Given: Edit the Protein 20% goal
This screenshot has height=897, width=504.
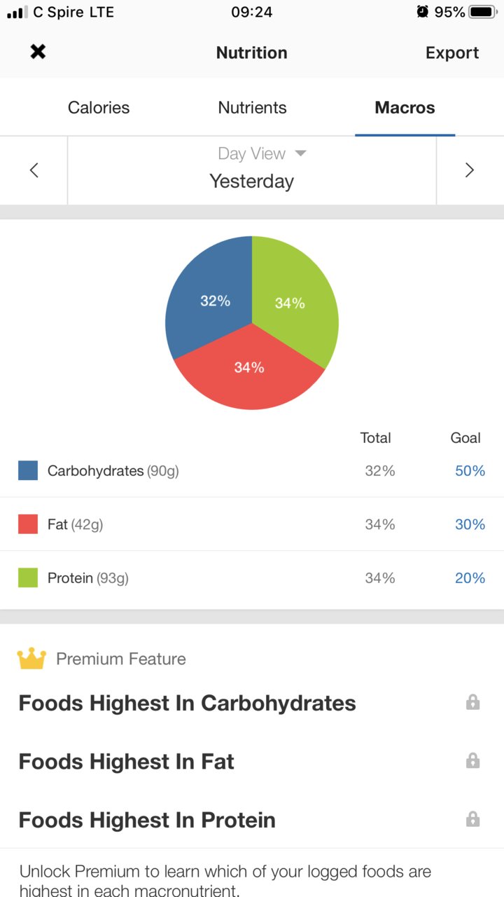Looking at the screenshot, I should coord(470,578).
